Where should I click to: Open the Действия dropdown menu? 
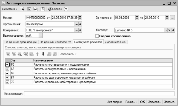click(x=10, y=9)
